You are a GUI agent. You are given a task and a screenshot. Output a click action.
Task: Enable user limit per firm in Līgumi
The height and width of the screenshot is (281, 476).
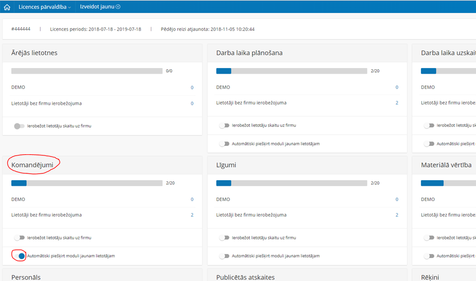tap(225, 238)
